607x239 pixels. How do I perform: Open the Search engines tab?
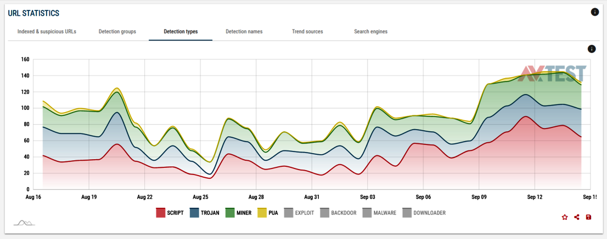point(370,32)
